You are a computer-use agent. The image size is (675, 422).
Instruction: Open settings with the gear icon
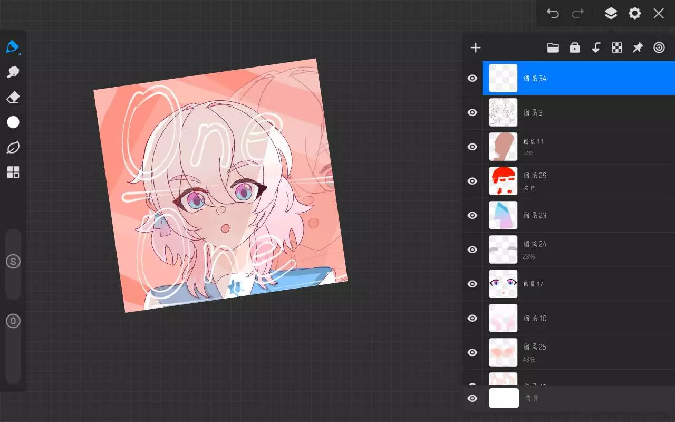pos(635,13)
